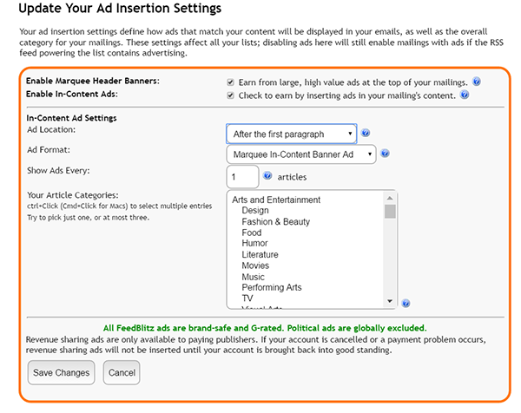Image resolution: width=521 pixels, height=413 pixels.
Task: Select Fashion & Beauty category
Action: tap(276, 222)
